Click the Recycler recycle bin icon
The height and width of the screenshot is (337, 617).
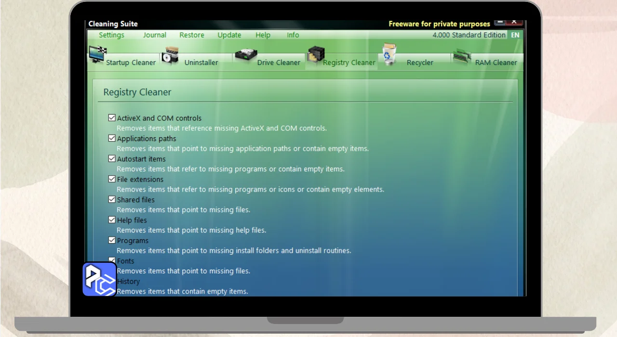[x=389, y=54]
